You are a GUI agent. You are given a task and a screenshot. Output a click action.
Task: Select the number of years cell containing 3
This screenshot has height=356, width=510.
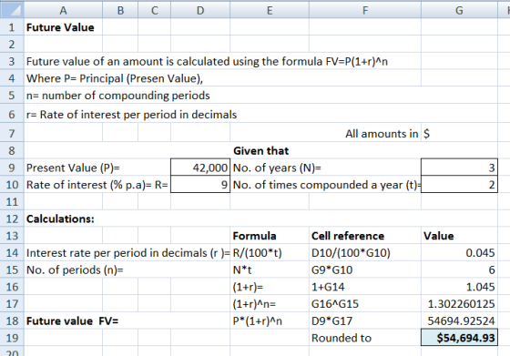[459, 168]
